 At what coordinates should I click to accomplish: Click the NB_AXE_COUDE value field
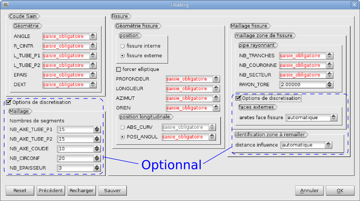pyautogui.click(x=75, y=149)
